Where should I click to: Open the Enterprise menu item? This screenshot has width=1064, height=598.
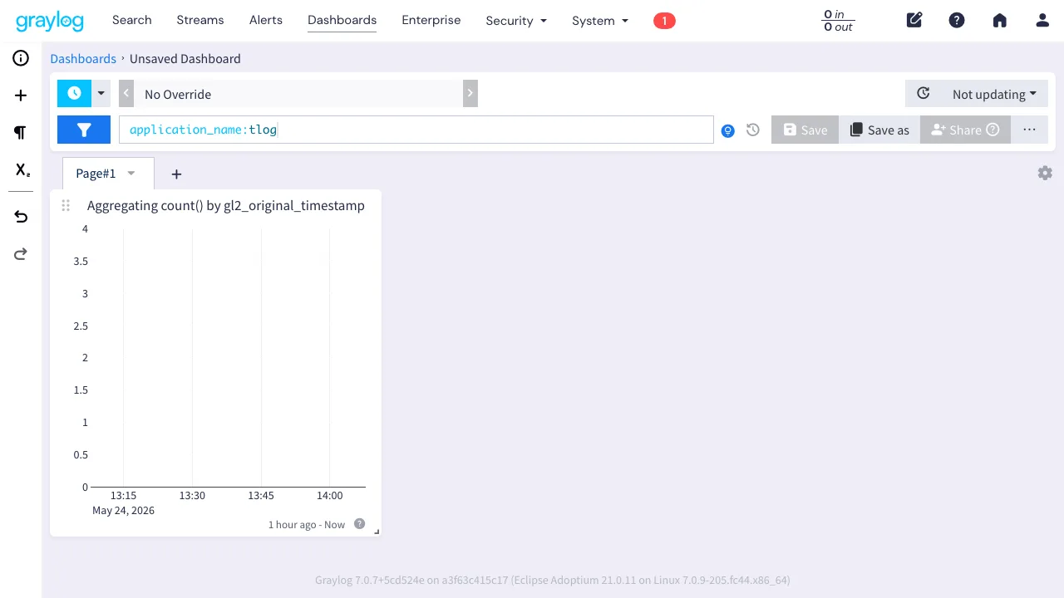pos(431,20)
